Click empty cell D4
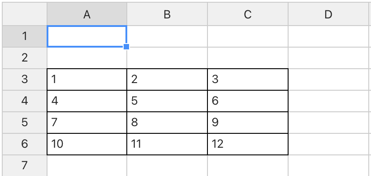This screenshot has width=371, height=176. tap(328, 101)
